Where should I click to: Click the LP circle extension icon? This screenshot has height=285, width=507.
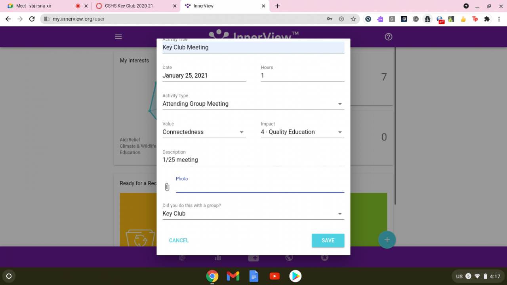[416, 19]
